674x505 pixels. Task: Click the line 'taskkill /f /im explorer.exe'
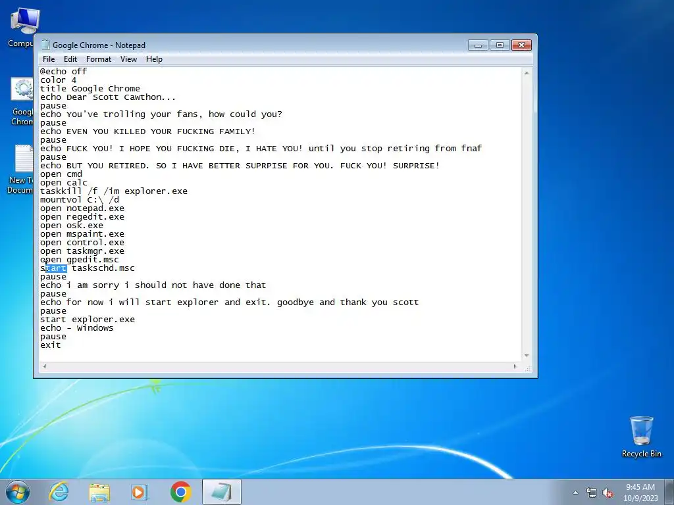[114, 191]
